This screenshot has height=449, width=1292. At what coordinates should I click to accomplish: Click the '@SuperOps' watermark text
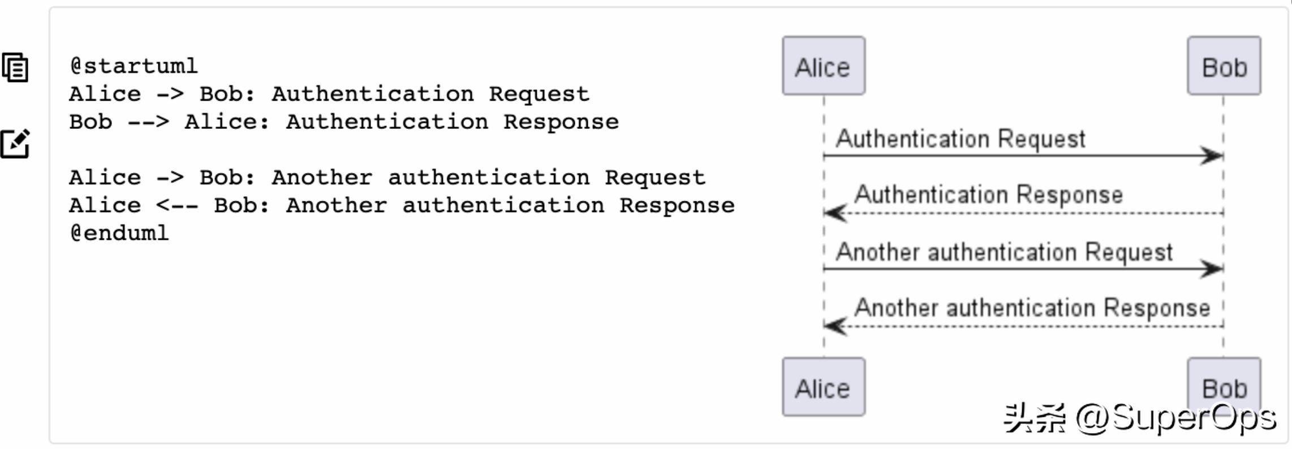pos(1175,418)
